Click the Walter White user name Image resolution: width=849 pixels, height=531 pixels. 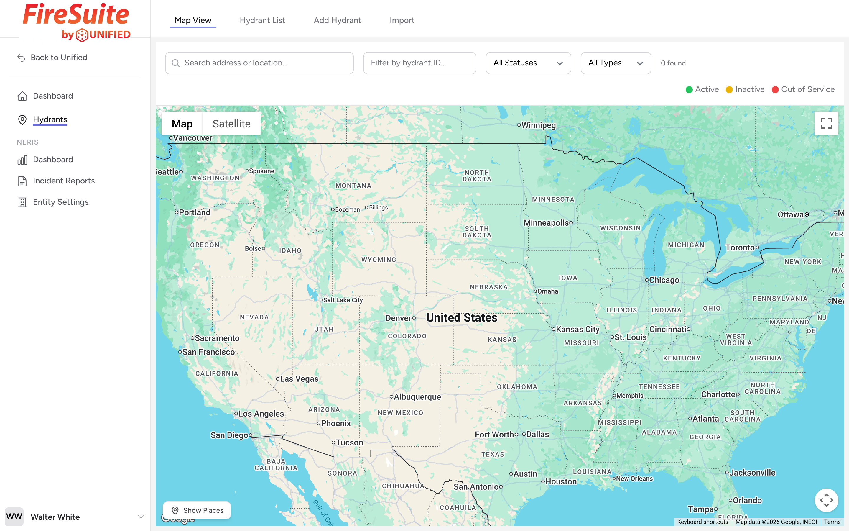pos(55,517)
